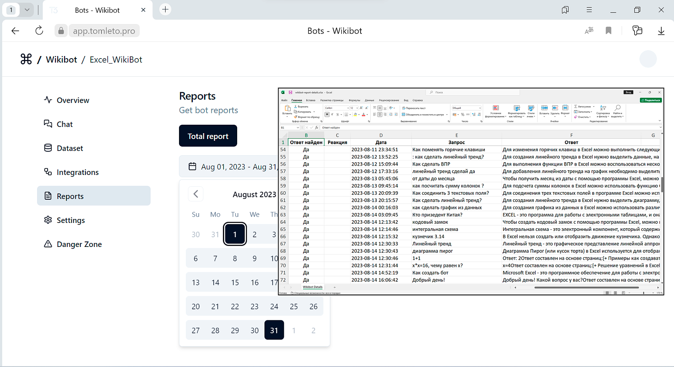
Task: Click the browser translate page icon
Action: (589, 30)
